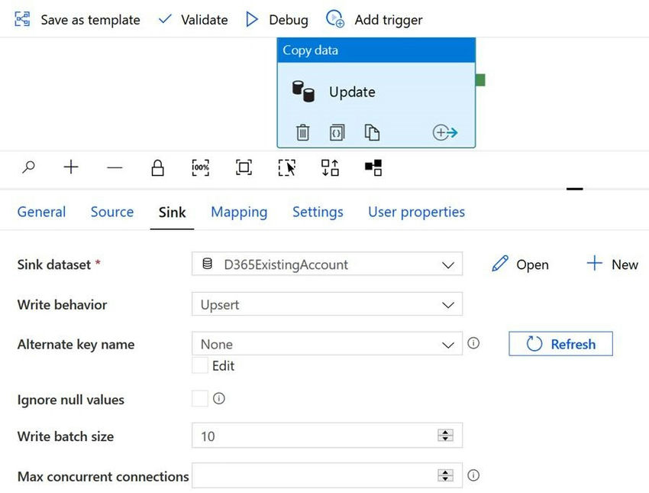Click the Write batch size stepper

click(x=445, y=436)
